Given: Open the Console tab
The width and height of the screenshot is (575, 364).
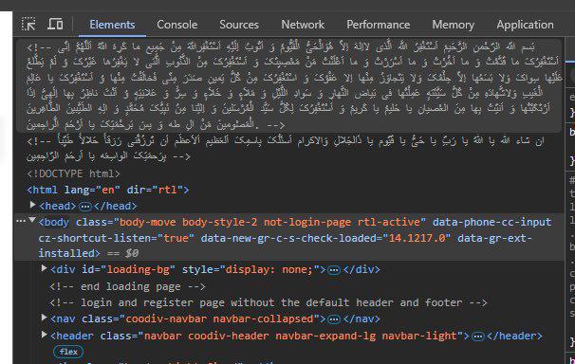Looking at the screenshot, I should pyautogui.click(x=177, y=25).
